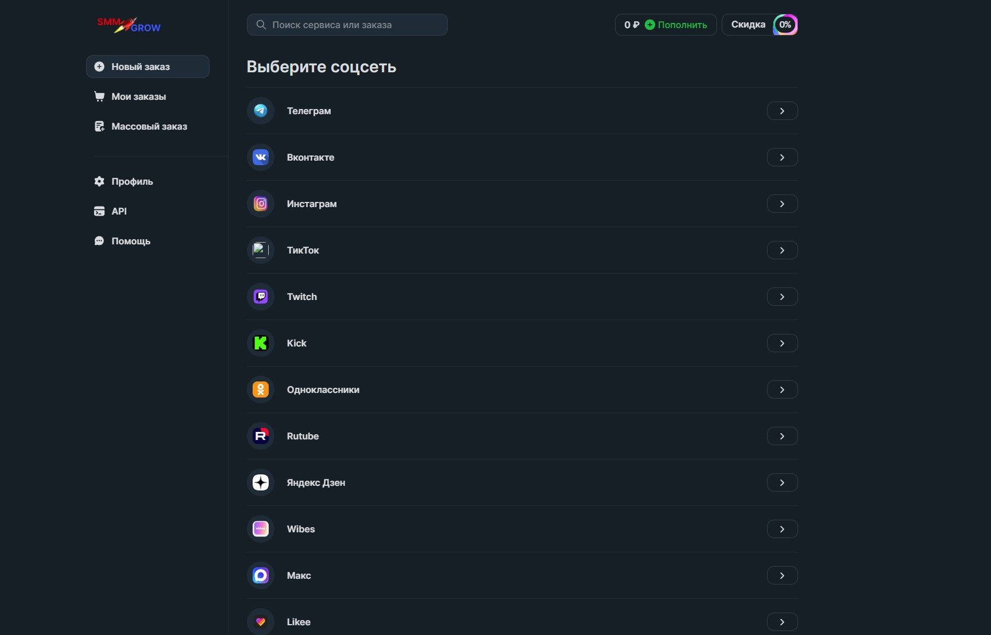This screenshot has height=635, width=991.
Task: Open Мои заказы in sidebar
Action: (138, 96)
